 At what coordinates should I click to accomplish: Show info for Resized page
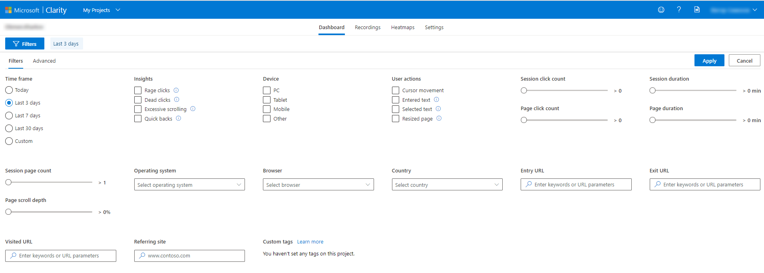[x=439, y=118]
